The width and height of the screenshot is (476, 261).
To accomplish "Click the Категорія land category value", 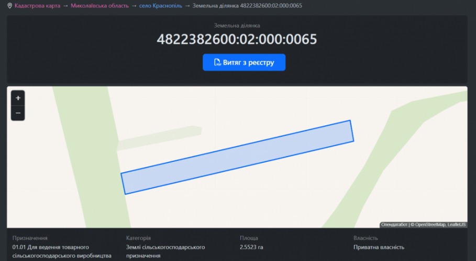I will 165,251.
